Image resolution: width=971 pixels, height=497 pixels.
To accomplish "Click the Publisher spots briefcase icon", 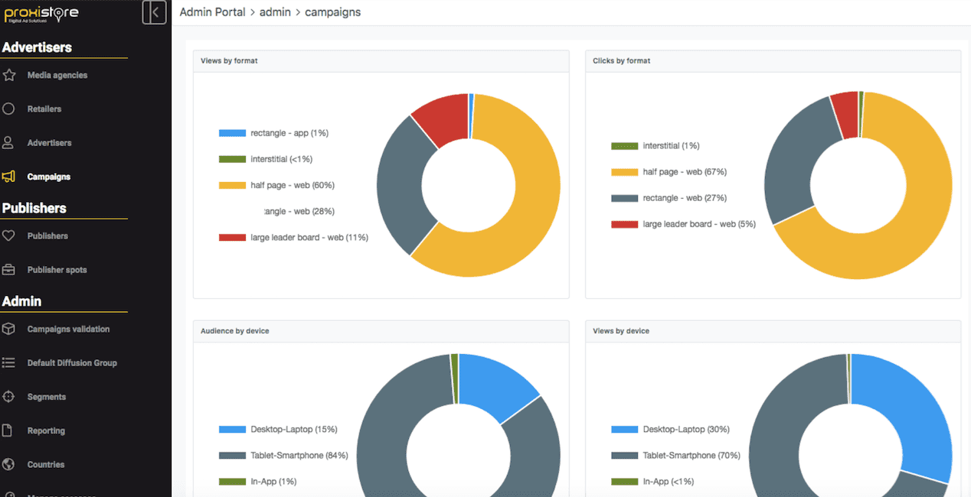I will pyautogui.click(x=9, y=270).
